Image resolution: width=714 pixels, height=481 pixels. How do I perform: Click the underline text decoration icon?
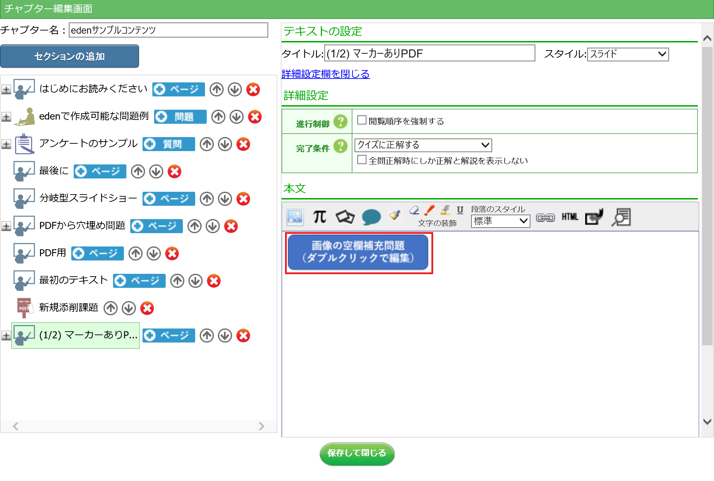(x=460, y=210)
